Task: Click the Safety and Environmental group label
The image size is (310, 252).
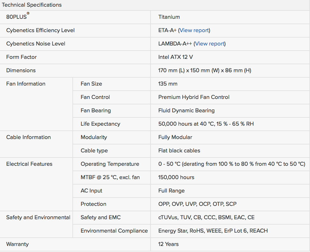Action: 38,218
